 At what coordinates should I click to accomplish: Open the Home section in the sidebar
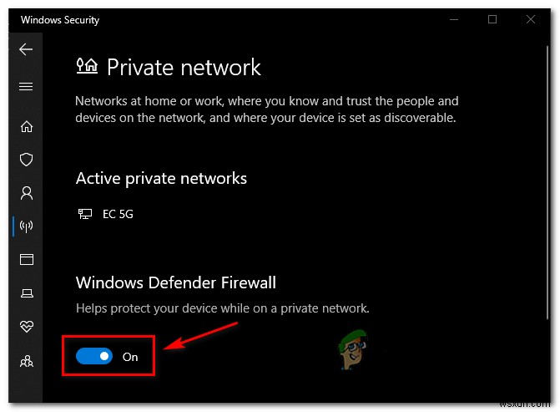(26, 127)
